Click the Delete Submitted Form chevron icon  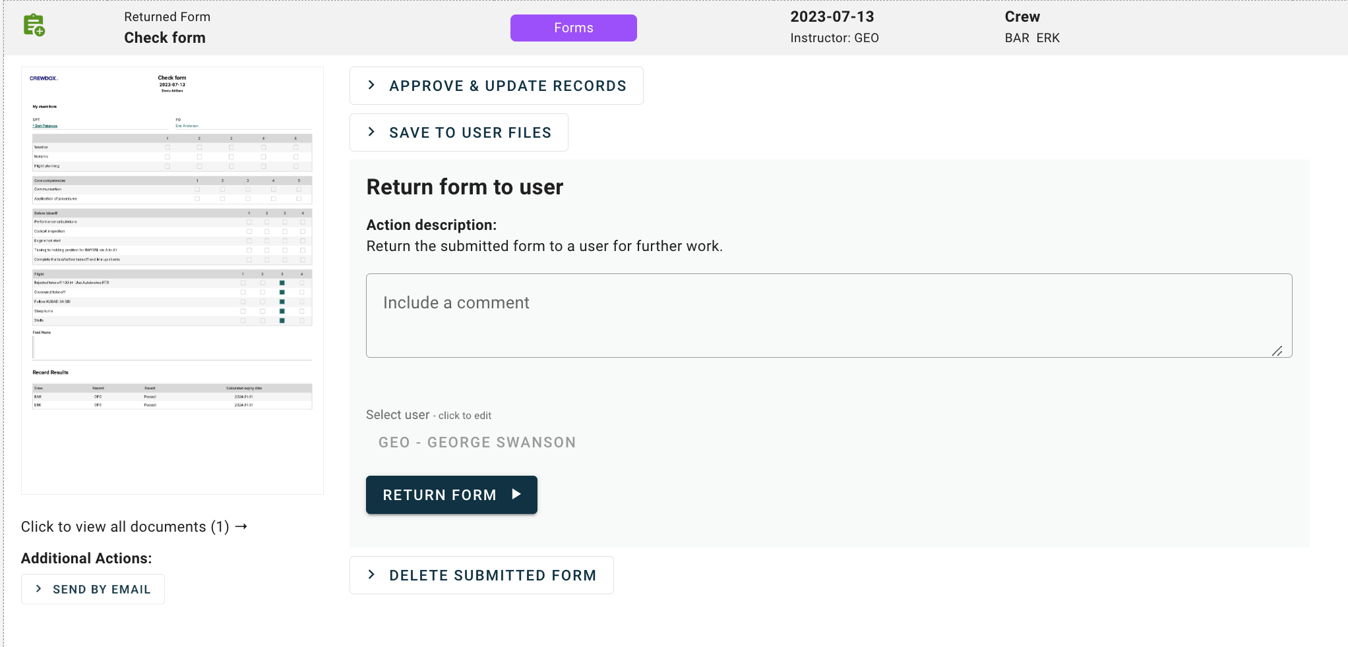pos(371,575)
